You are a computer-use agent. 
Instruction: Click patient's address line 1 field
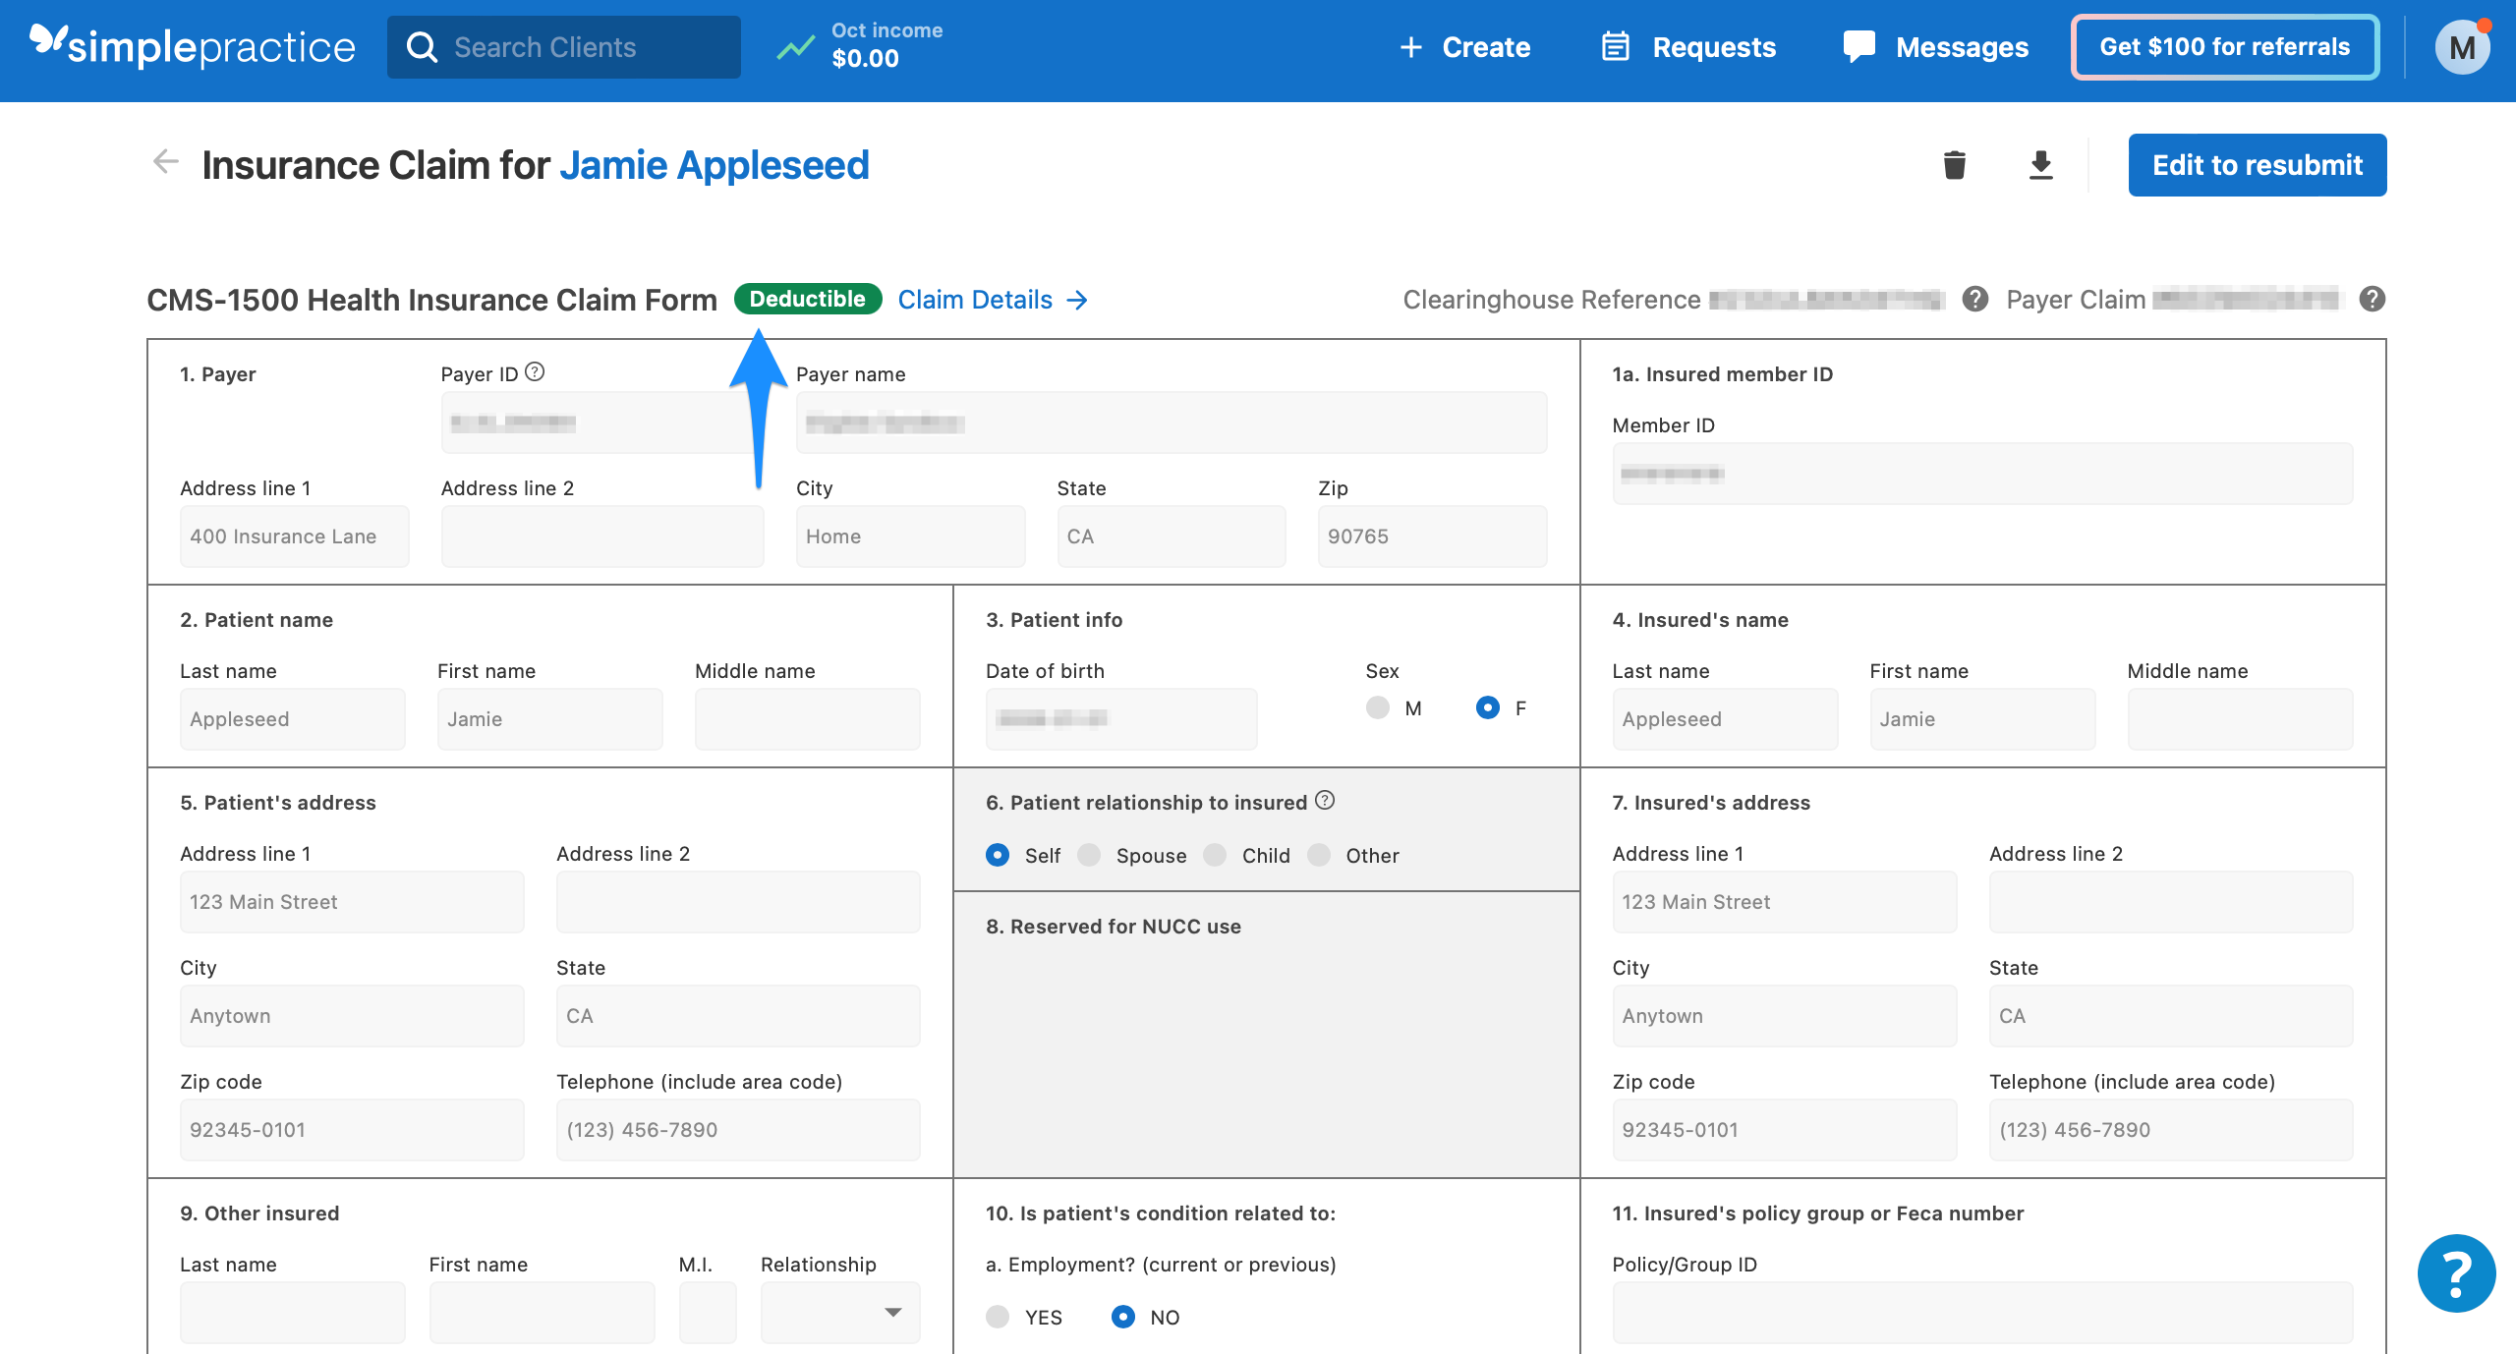352,902
